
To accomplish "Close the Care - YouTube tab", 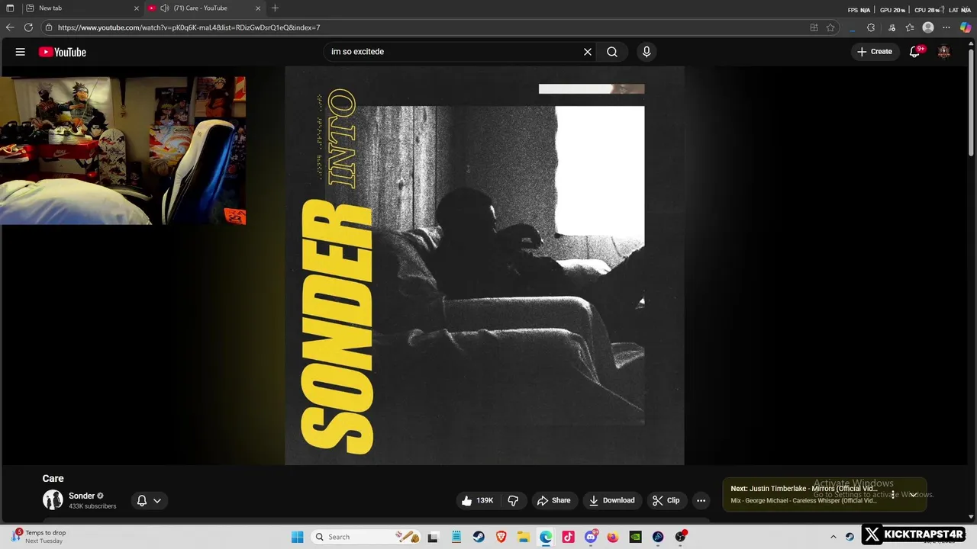I will [258, 8].
